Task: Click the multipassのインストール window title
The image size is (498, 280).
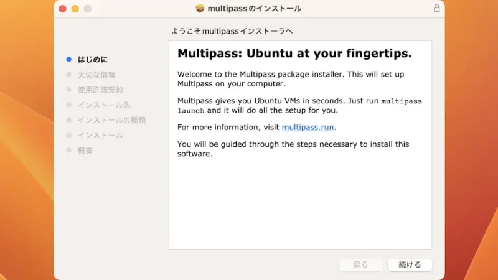Action: click(255, 9)
